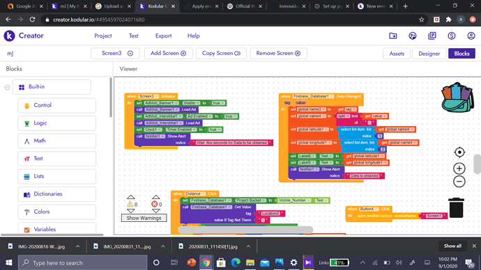
Task: Reload the browser page
Action: [32, 19]
